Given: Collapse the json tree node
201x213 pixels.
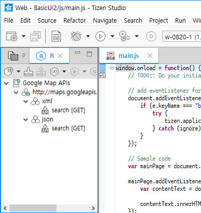Looking at the screenshot, I should coord(26,120).
